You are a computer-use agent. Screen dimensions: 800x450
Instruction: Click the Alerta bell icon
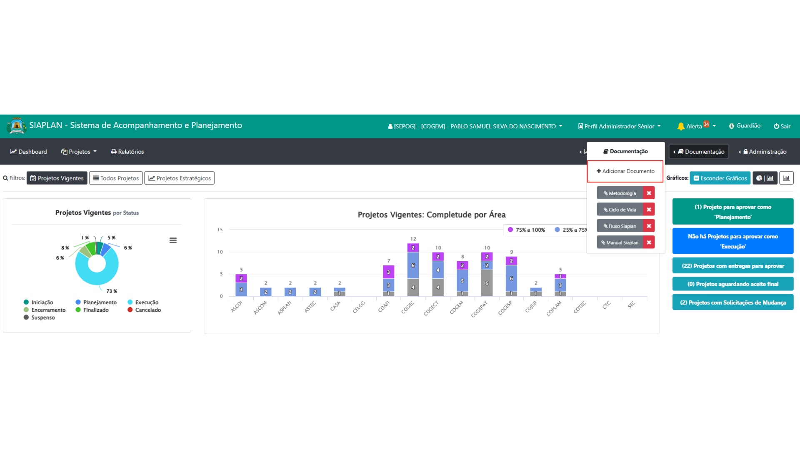click(x=681, y=126)
